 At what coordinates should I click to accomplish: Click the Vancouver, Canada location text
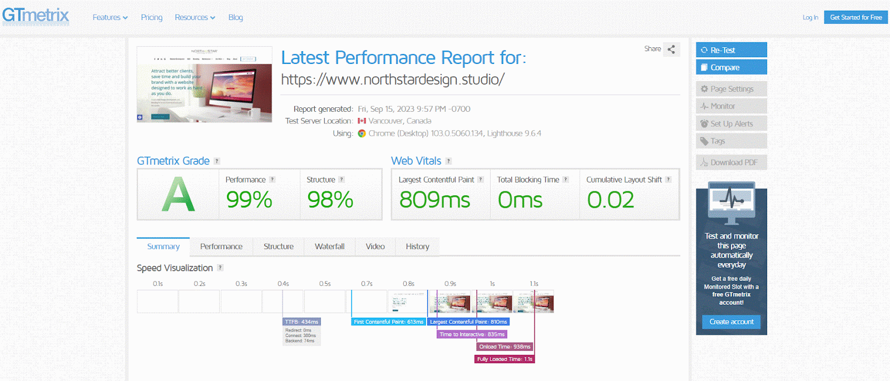(x=400, y=121)
